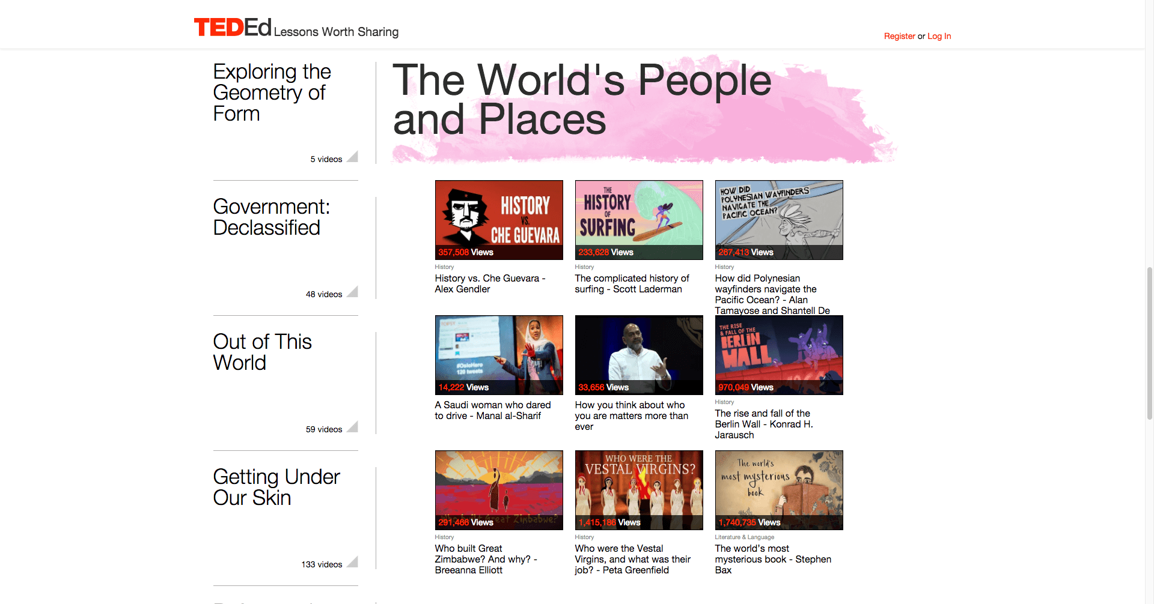Open the Polynesian wayfinders video thumbnail
1154x604 pixels.
pos(779,220)
